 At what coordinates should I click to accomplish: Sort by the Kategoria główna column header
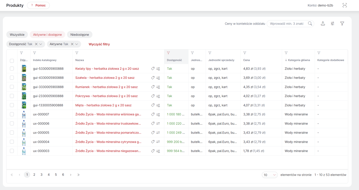pos(299,60)
